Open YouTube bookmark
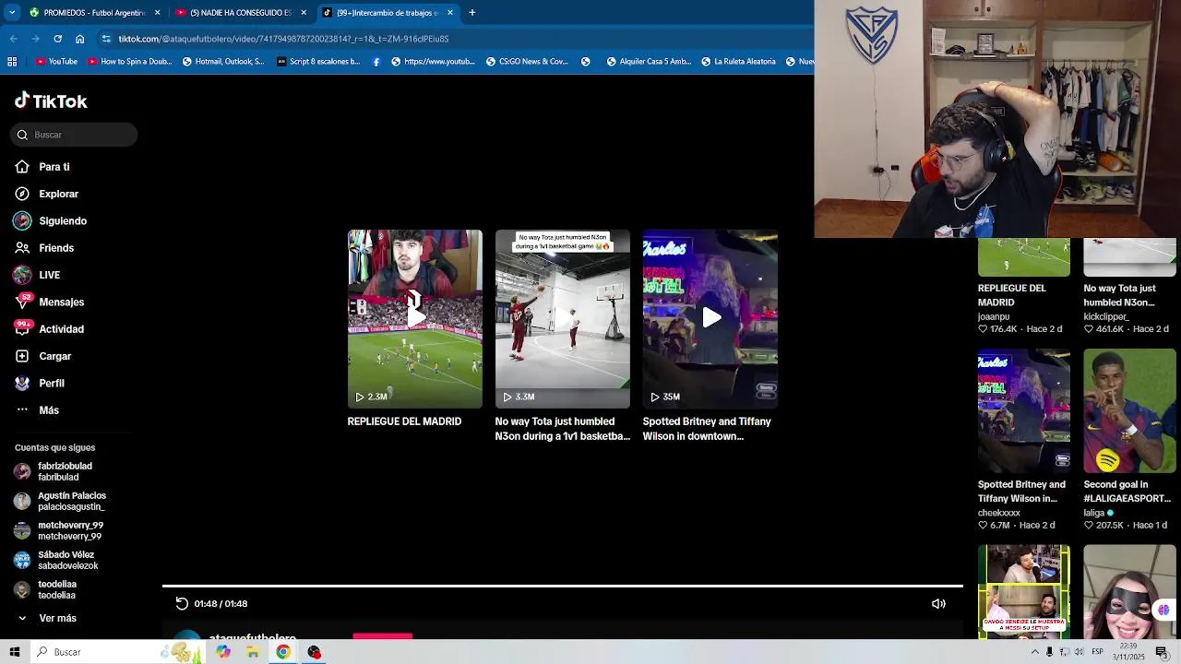Image resolution: width=1181 pixels, height=664 pixels. (56, 62)
